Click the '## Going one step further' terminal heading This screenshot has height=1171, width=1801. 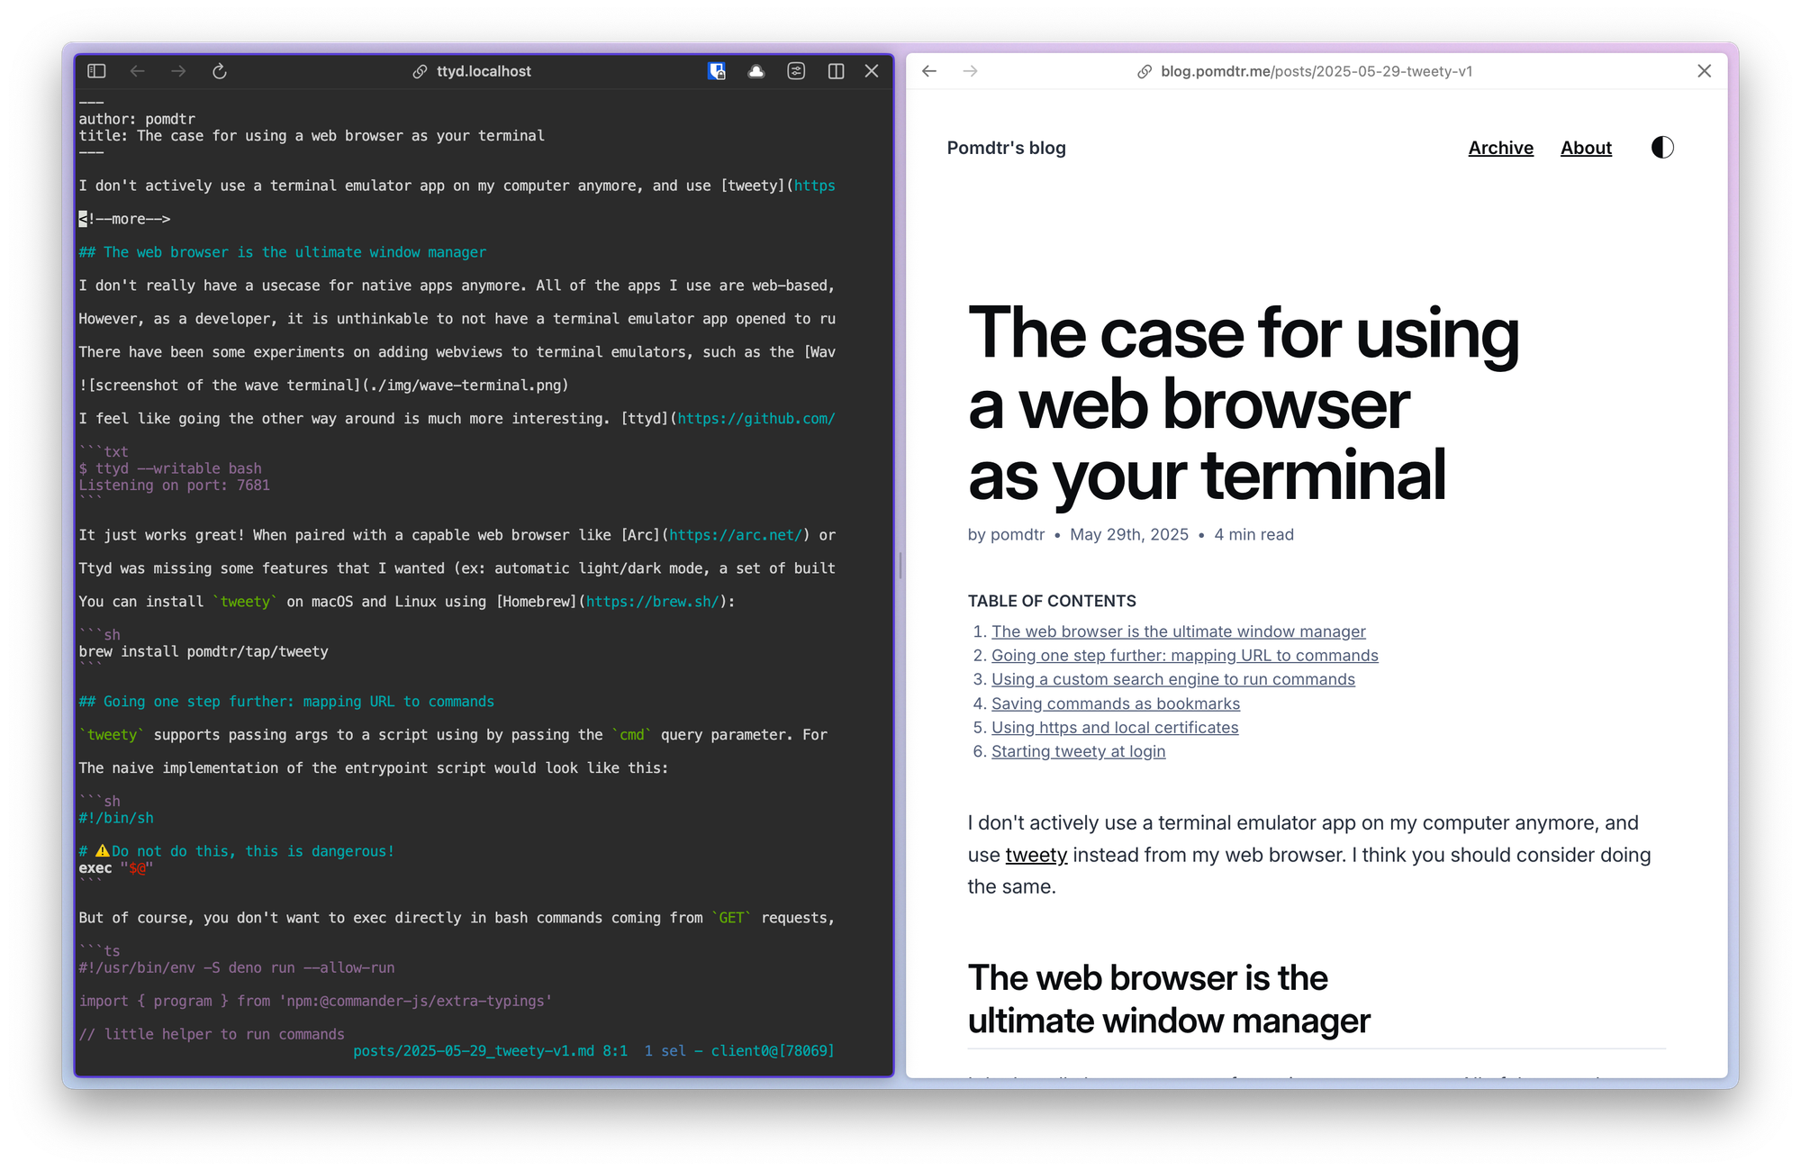pos(286,702)
